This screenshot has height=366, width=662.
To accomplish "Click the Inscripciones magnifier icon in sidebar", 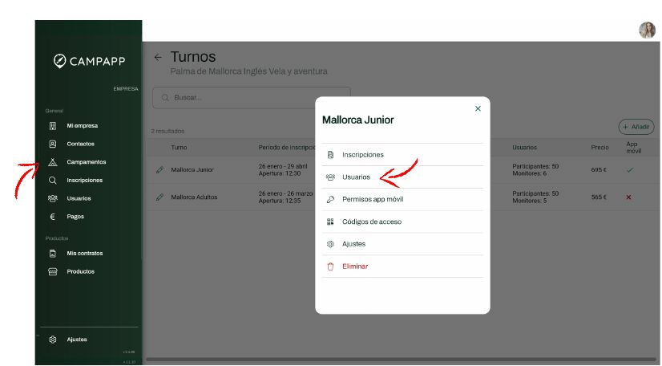I will (53, 181).
